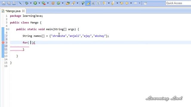Click the string "anjali" in the array
The image size is (191, 107).
click(74, 36)
